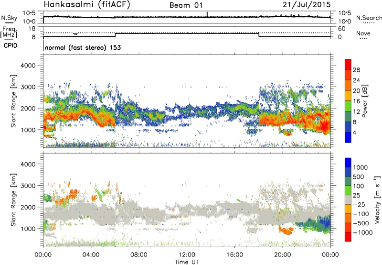This screenshot has width=382, height=265.
Task: Click the '-1000' tick on Velocity colorbar
Action: (363, 232)
